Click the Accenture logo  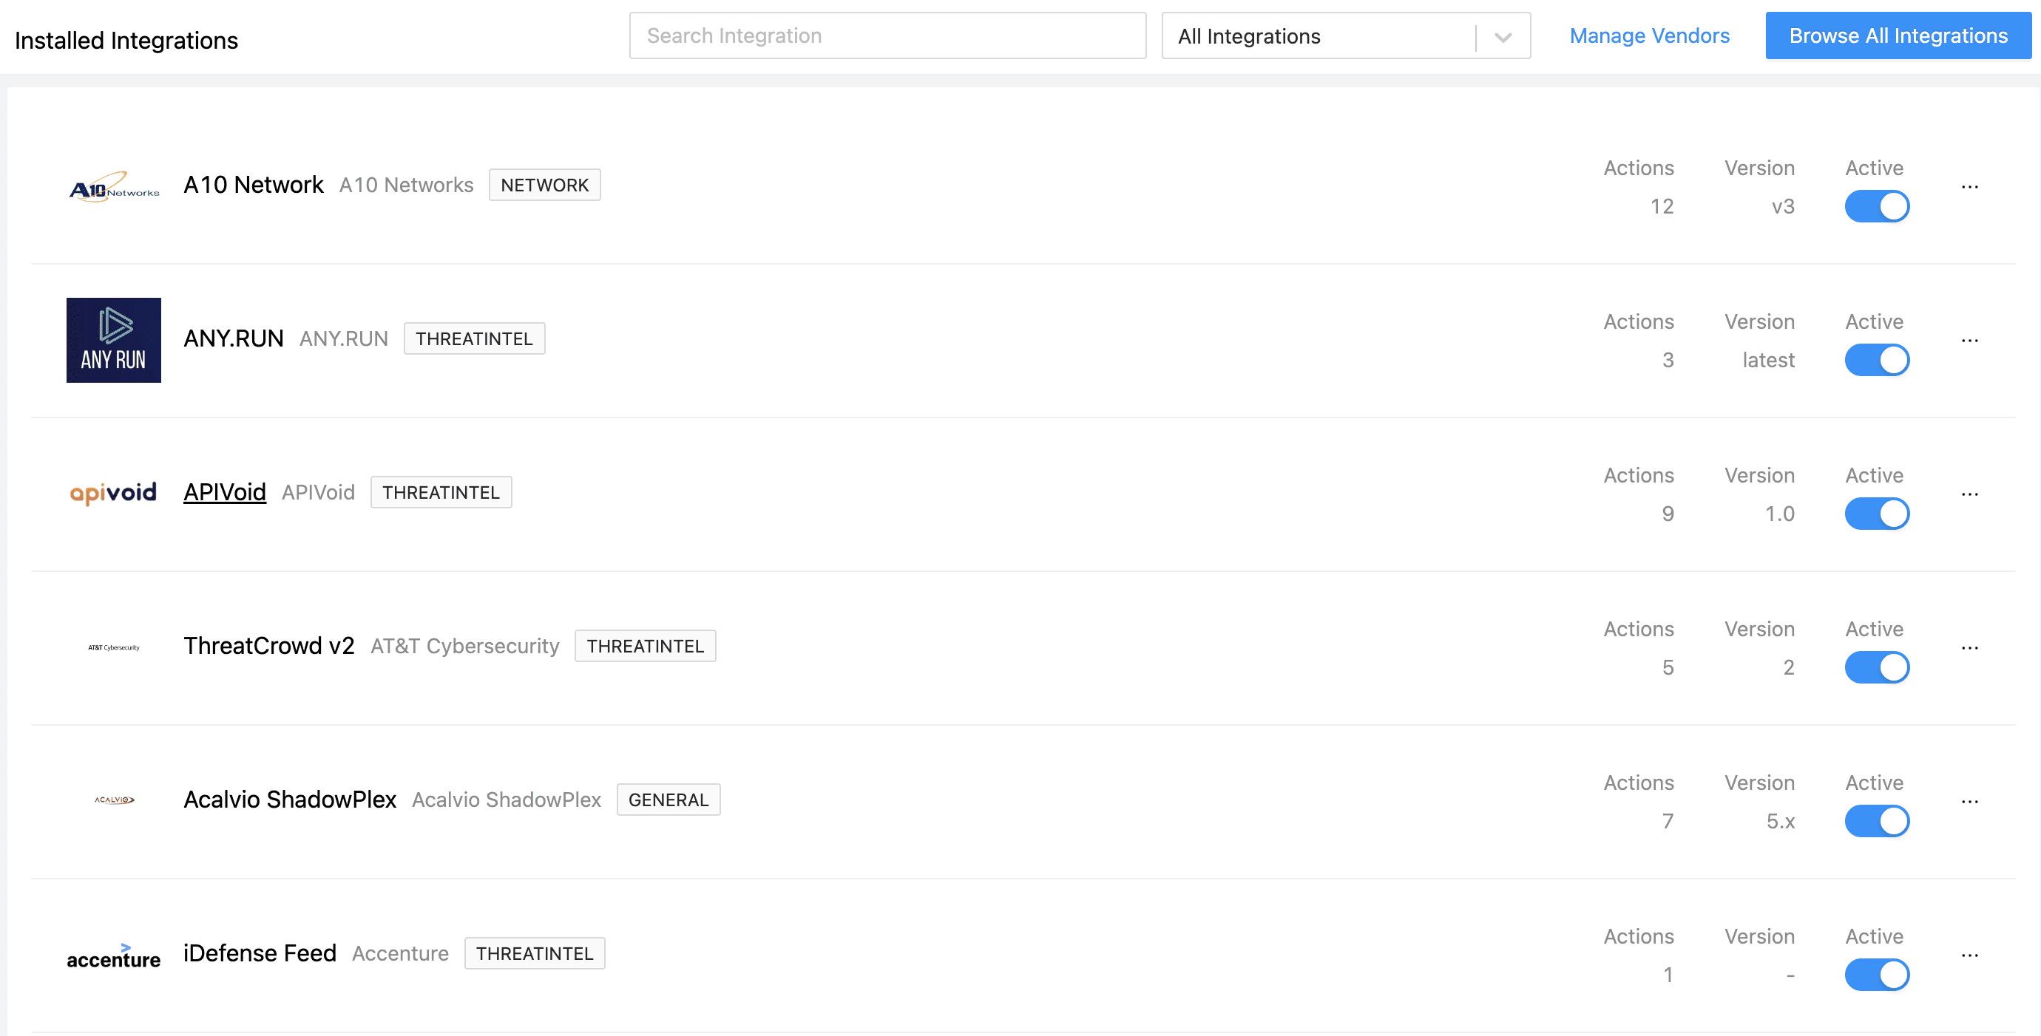(113, 955)
